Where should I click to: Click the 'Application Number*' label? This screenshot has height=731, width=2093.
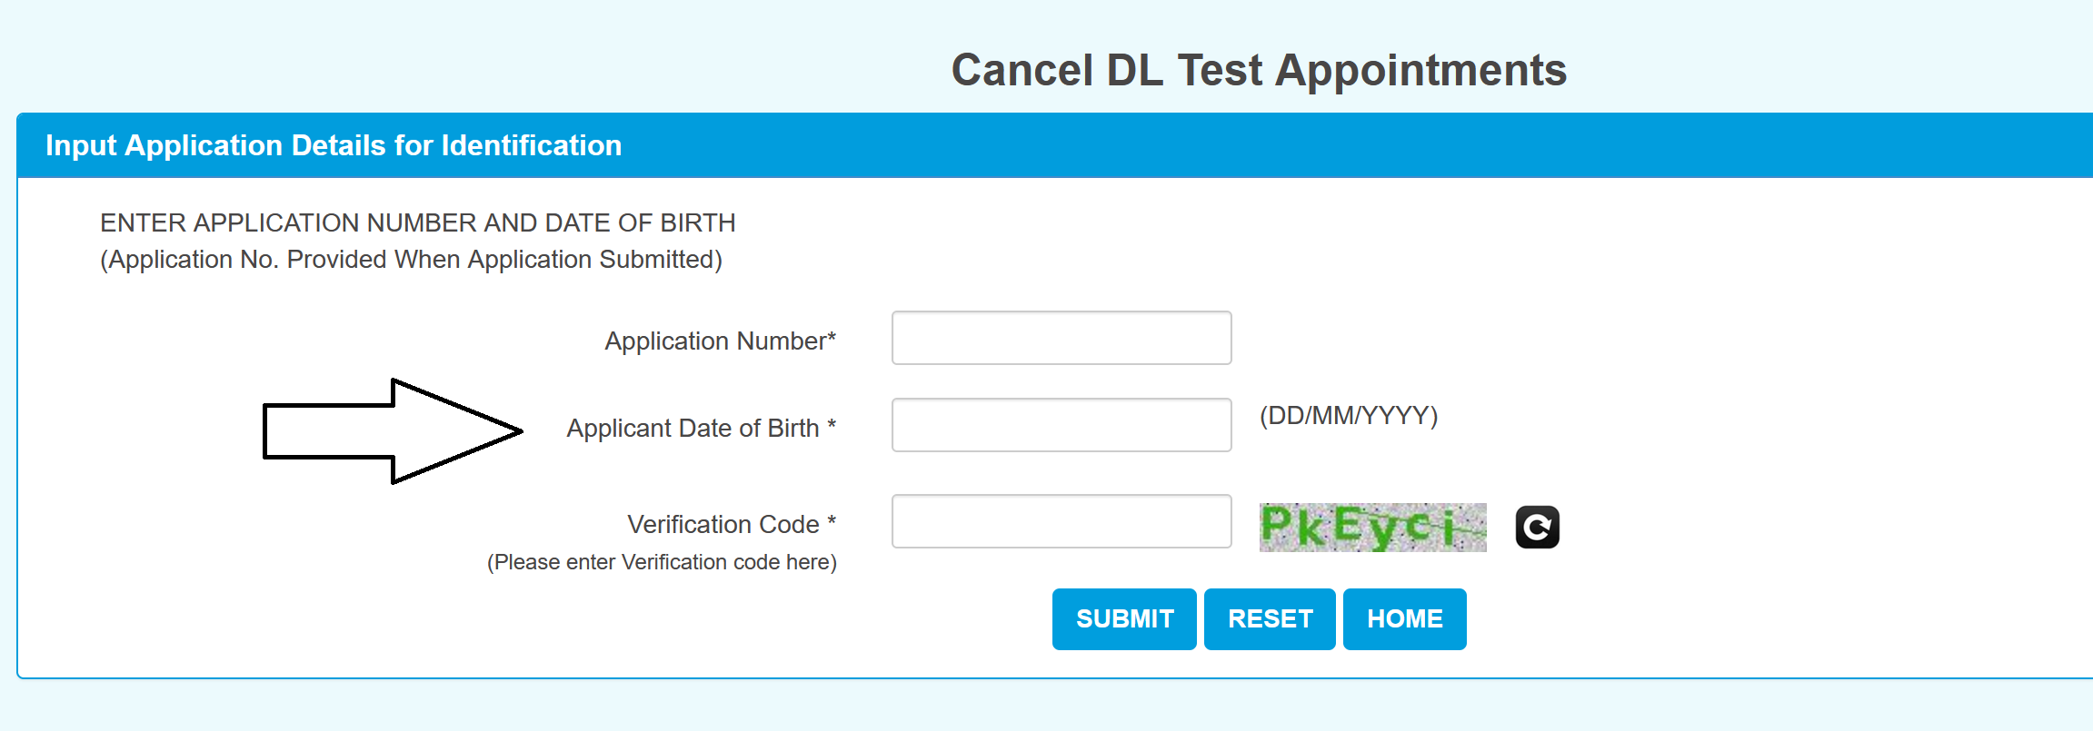[x=719, y=341]
